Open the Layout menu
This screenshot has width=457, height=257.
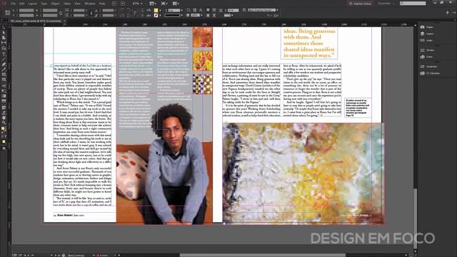[x=32, y=4]
